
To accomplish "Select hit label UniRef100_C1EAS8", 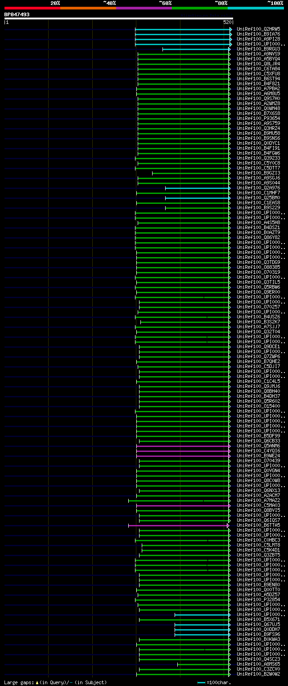I will [258, 203].
